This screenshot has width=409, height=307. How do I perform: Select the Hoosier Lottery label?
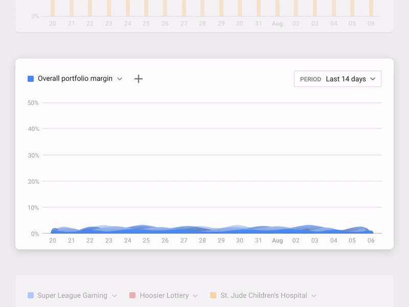coord(164,295)
